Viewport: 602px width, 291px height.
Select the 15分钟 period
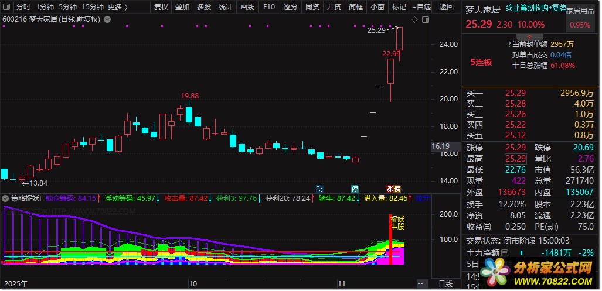pos(93,7)
